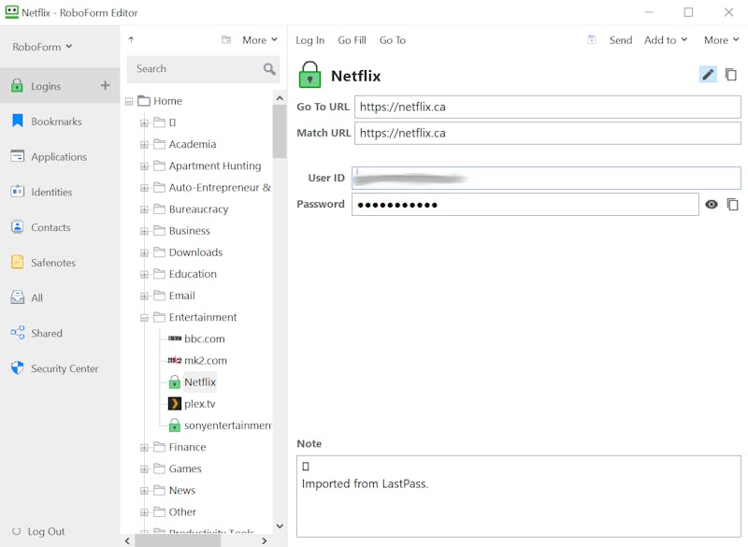Click the save disk icon in toolbar
The image size is (748, 547).
click(592, 39)
